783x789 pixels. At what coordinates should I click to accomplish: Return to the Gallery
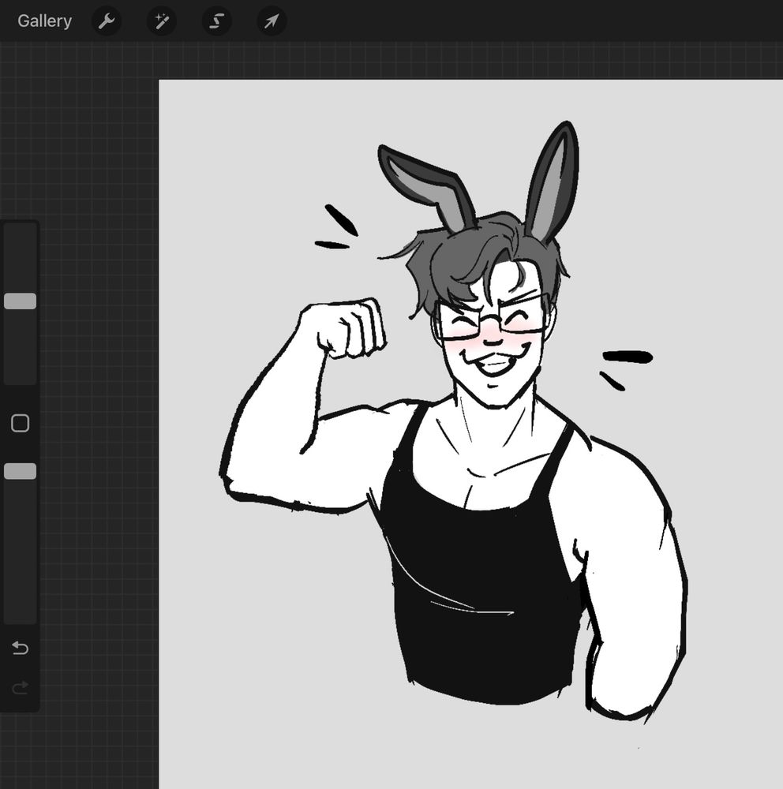[44, 21]
